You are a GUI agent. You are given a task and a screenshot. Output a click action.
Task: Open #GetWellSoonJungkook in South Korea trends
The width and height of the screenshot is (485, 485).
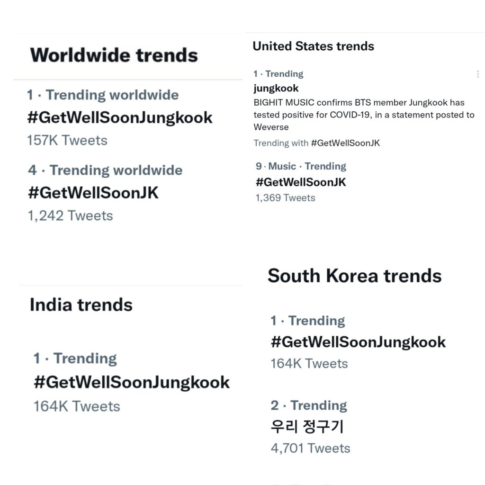pos(358,342)
